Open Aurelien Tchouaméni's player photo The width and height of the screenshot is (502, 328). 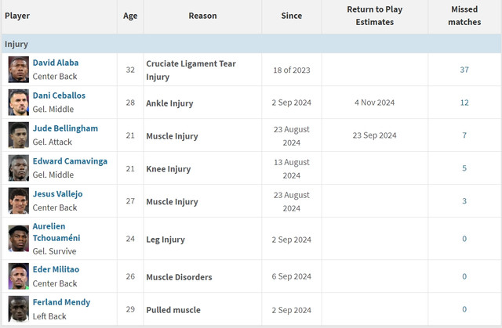(19, 239)
